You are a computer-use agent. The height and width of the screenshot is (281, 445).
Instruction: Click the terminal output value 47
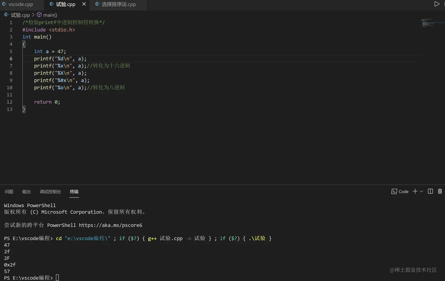(7, 245)
